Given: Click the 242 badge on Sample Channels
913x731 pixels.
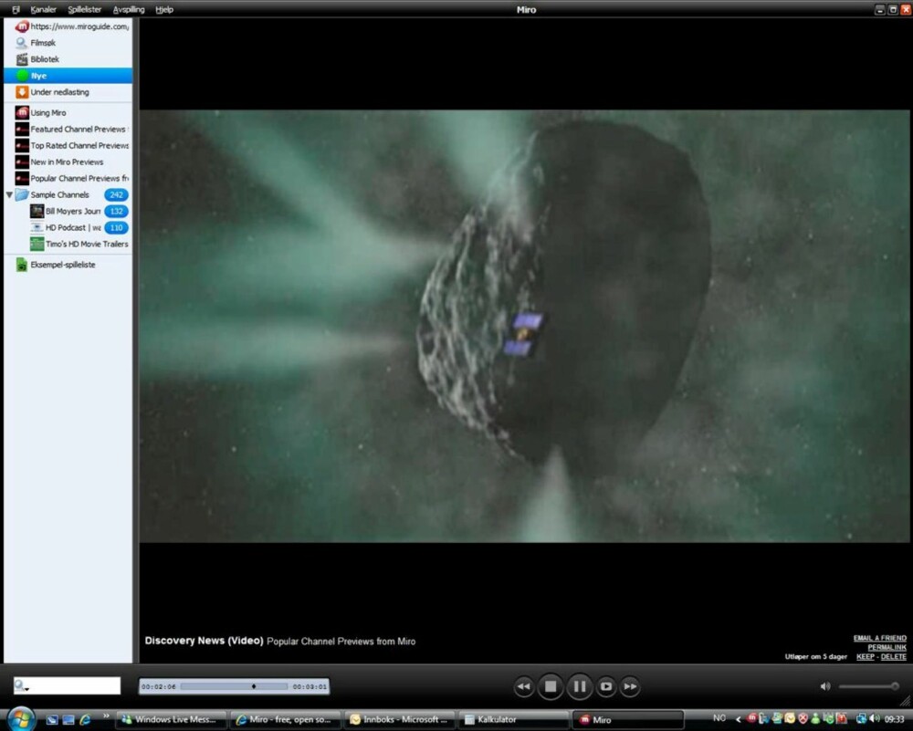Looking at the screenshot, I should pyautogui.click(x=117, y=195).
